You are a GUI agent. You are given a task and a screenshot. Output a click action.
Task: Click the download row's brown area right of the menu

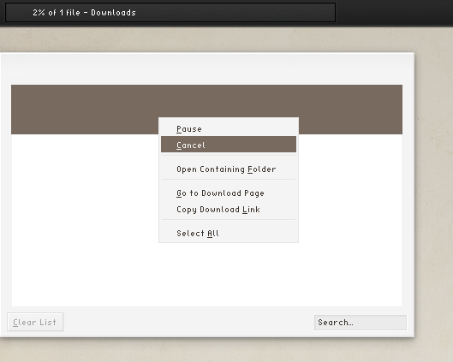[350, 110]
